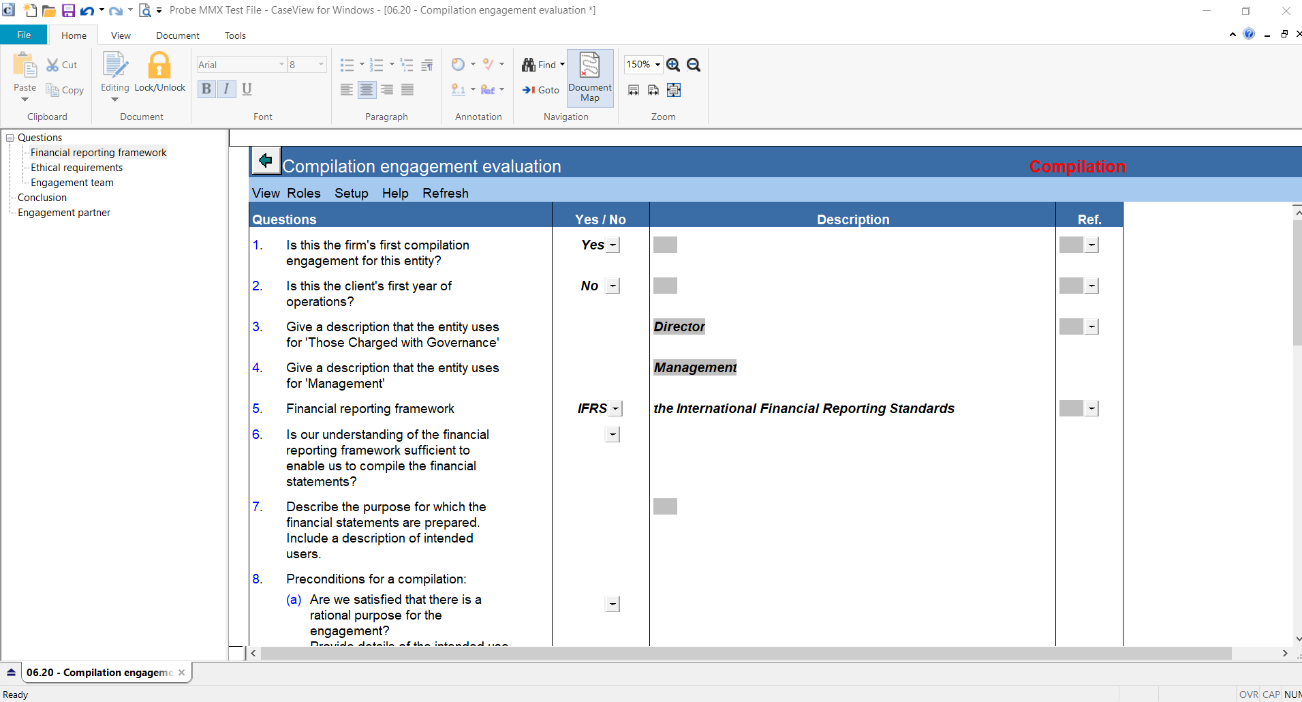Viewport: 1302px width, 702px height.
Task: Select Ethical requirements in the document map
Action: point(76,168)
